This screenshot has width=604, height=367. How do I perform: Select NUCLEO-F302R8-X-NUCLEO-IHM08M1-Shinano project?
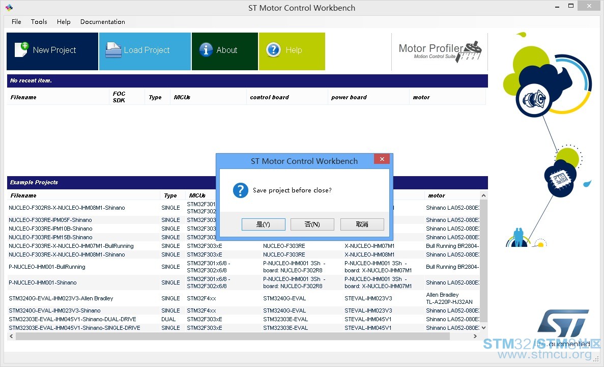pos(67,208)
